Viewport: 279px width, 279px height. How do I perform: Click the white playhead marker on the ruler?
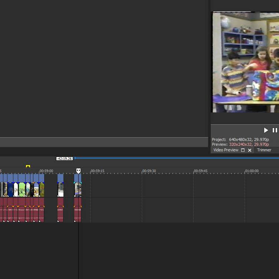click(x=78, y=171)
